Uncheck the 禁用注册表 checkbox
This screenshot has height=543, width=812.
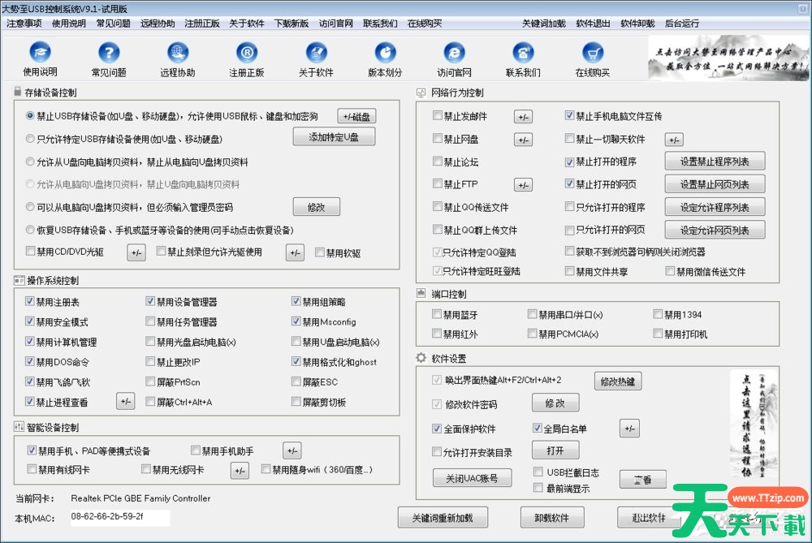point(31,301)
